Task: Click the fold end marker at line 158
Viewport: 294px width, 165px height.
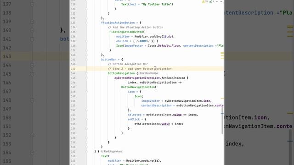Action: point(86,137)
